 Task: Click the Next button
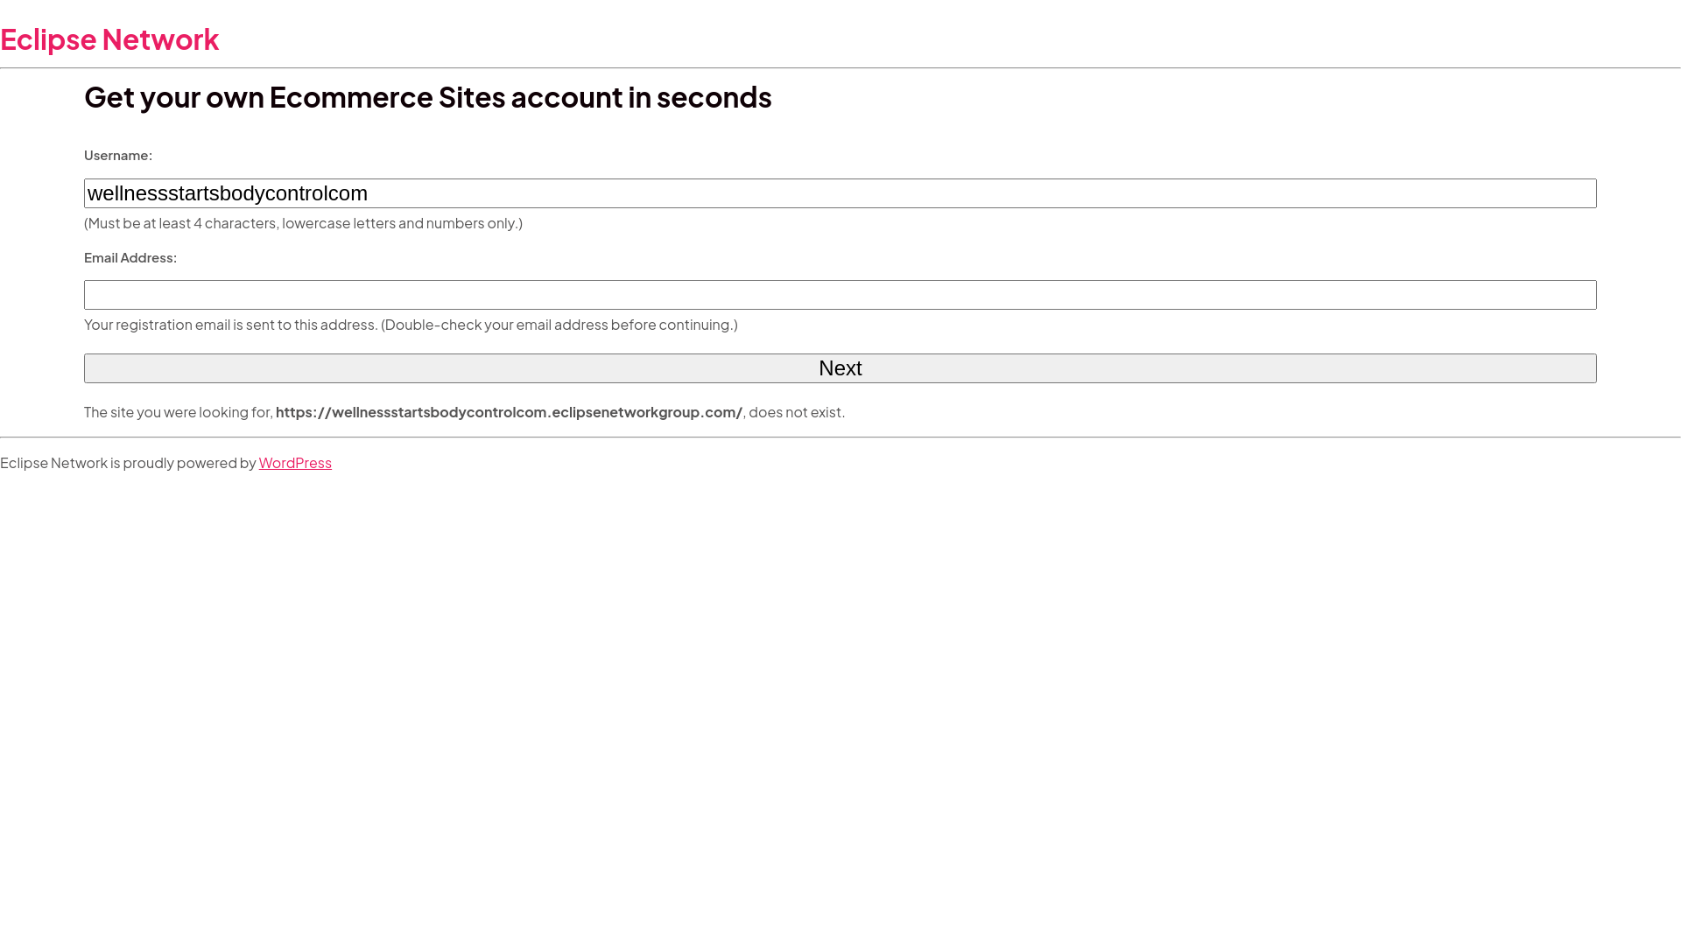tap(840, 368)
